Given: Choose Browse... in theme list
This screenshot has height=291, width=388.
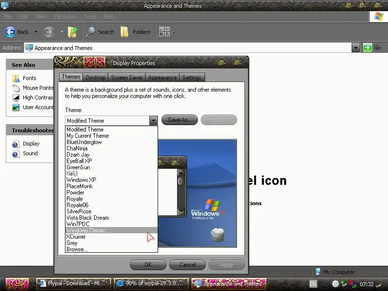Looking at the screenshot, I should (x=112, y=249).
